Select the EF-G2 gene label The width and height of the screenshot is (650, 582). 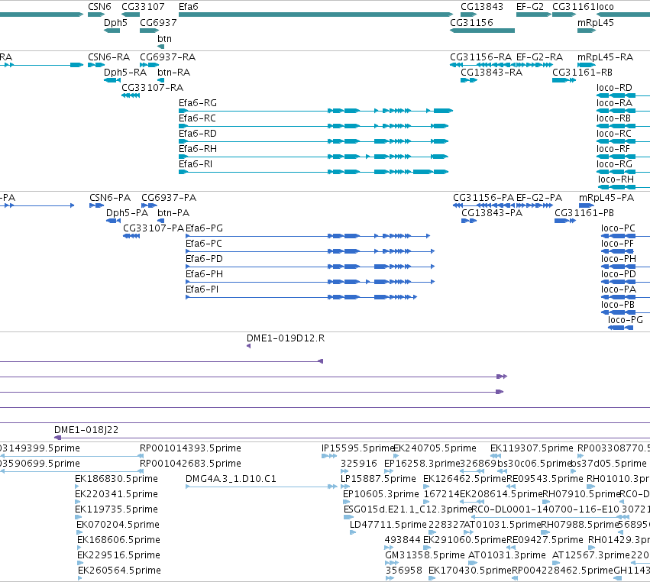[530, 7]
